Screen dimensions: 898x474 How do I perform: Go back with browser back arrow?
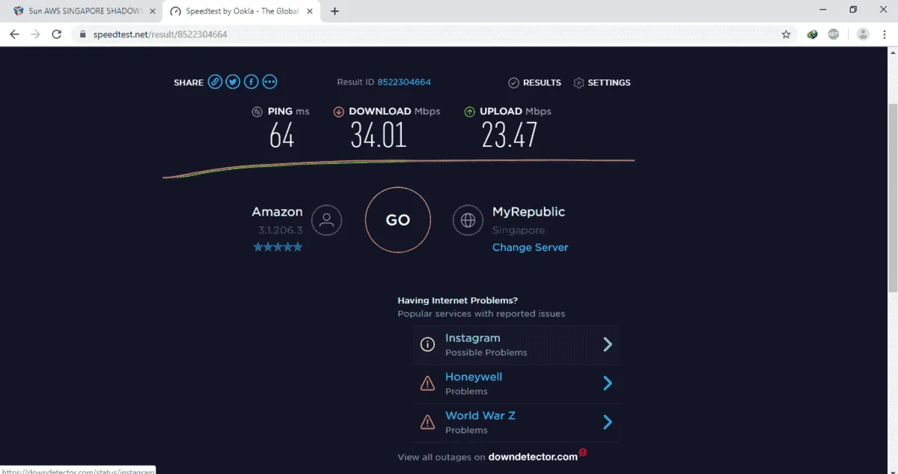pyautogui.click(x=14, y=34)
